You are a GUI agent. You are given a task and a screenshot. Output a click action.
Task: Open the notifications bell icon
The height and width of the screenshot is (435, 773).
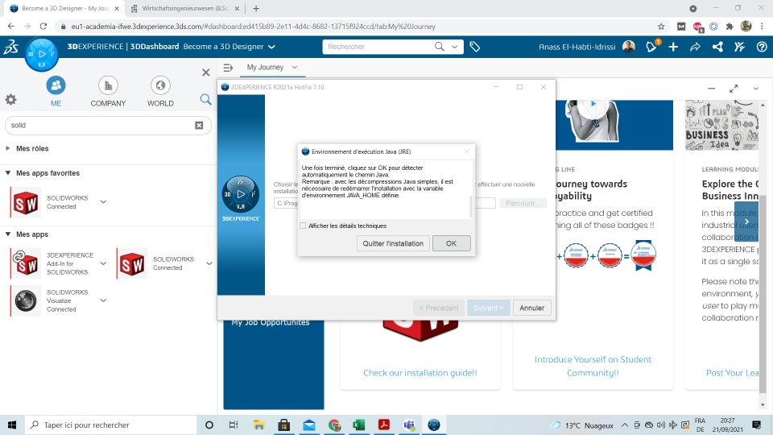651,47
